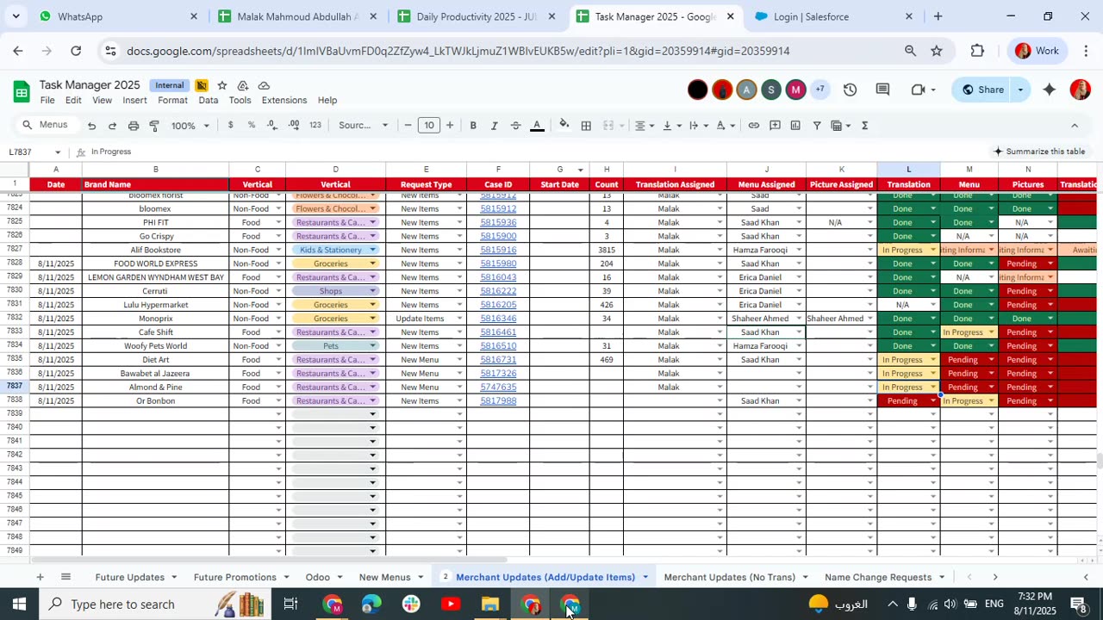Viewport: 1103px width, 620px height.
Task: Open YouTube from the taskbar
Action: (x=451, y=604)
